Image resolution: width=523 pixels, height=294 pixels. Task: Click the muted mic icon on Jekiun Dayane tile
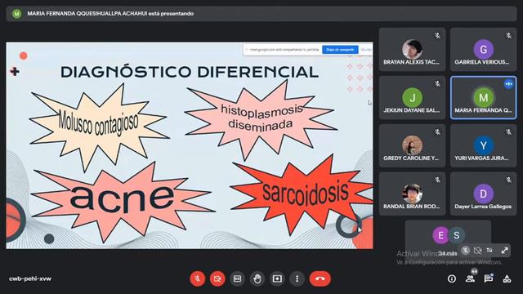tap(437, 83)
